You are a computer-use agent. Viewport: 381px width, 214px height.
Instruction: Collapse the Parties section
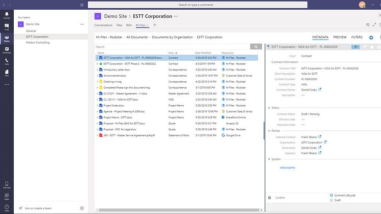(x=269, y=131)
